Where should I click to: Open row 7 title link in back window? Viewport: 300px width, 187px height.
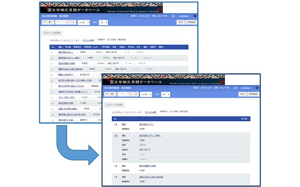(x=71, y=86)
